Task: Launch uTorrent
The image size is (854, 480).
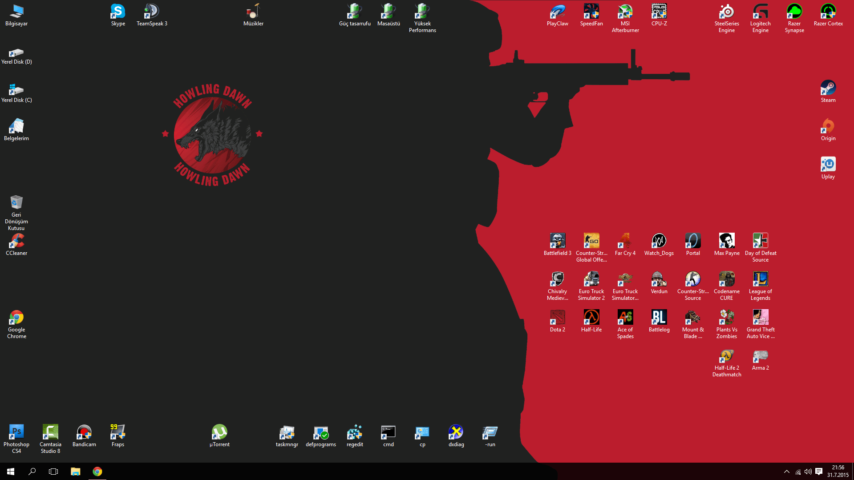Action: 219,432
